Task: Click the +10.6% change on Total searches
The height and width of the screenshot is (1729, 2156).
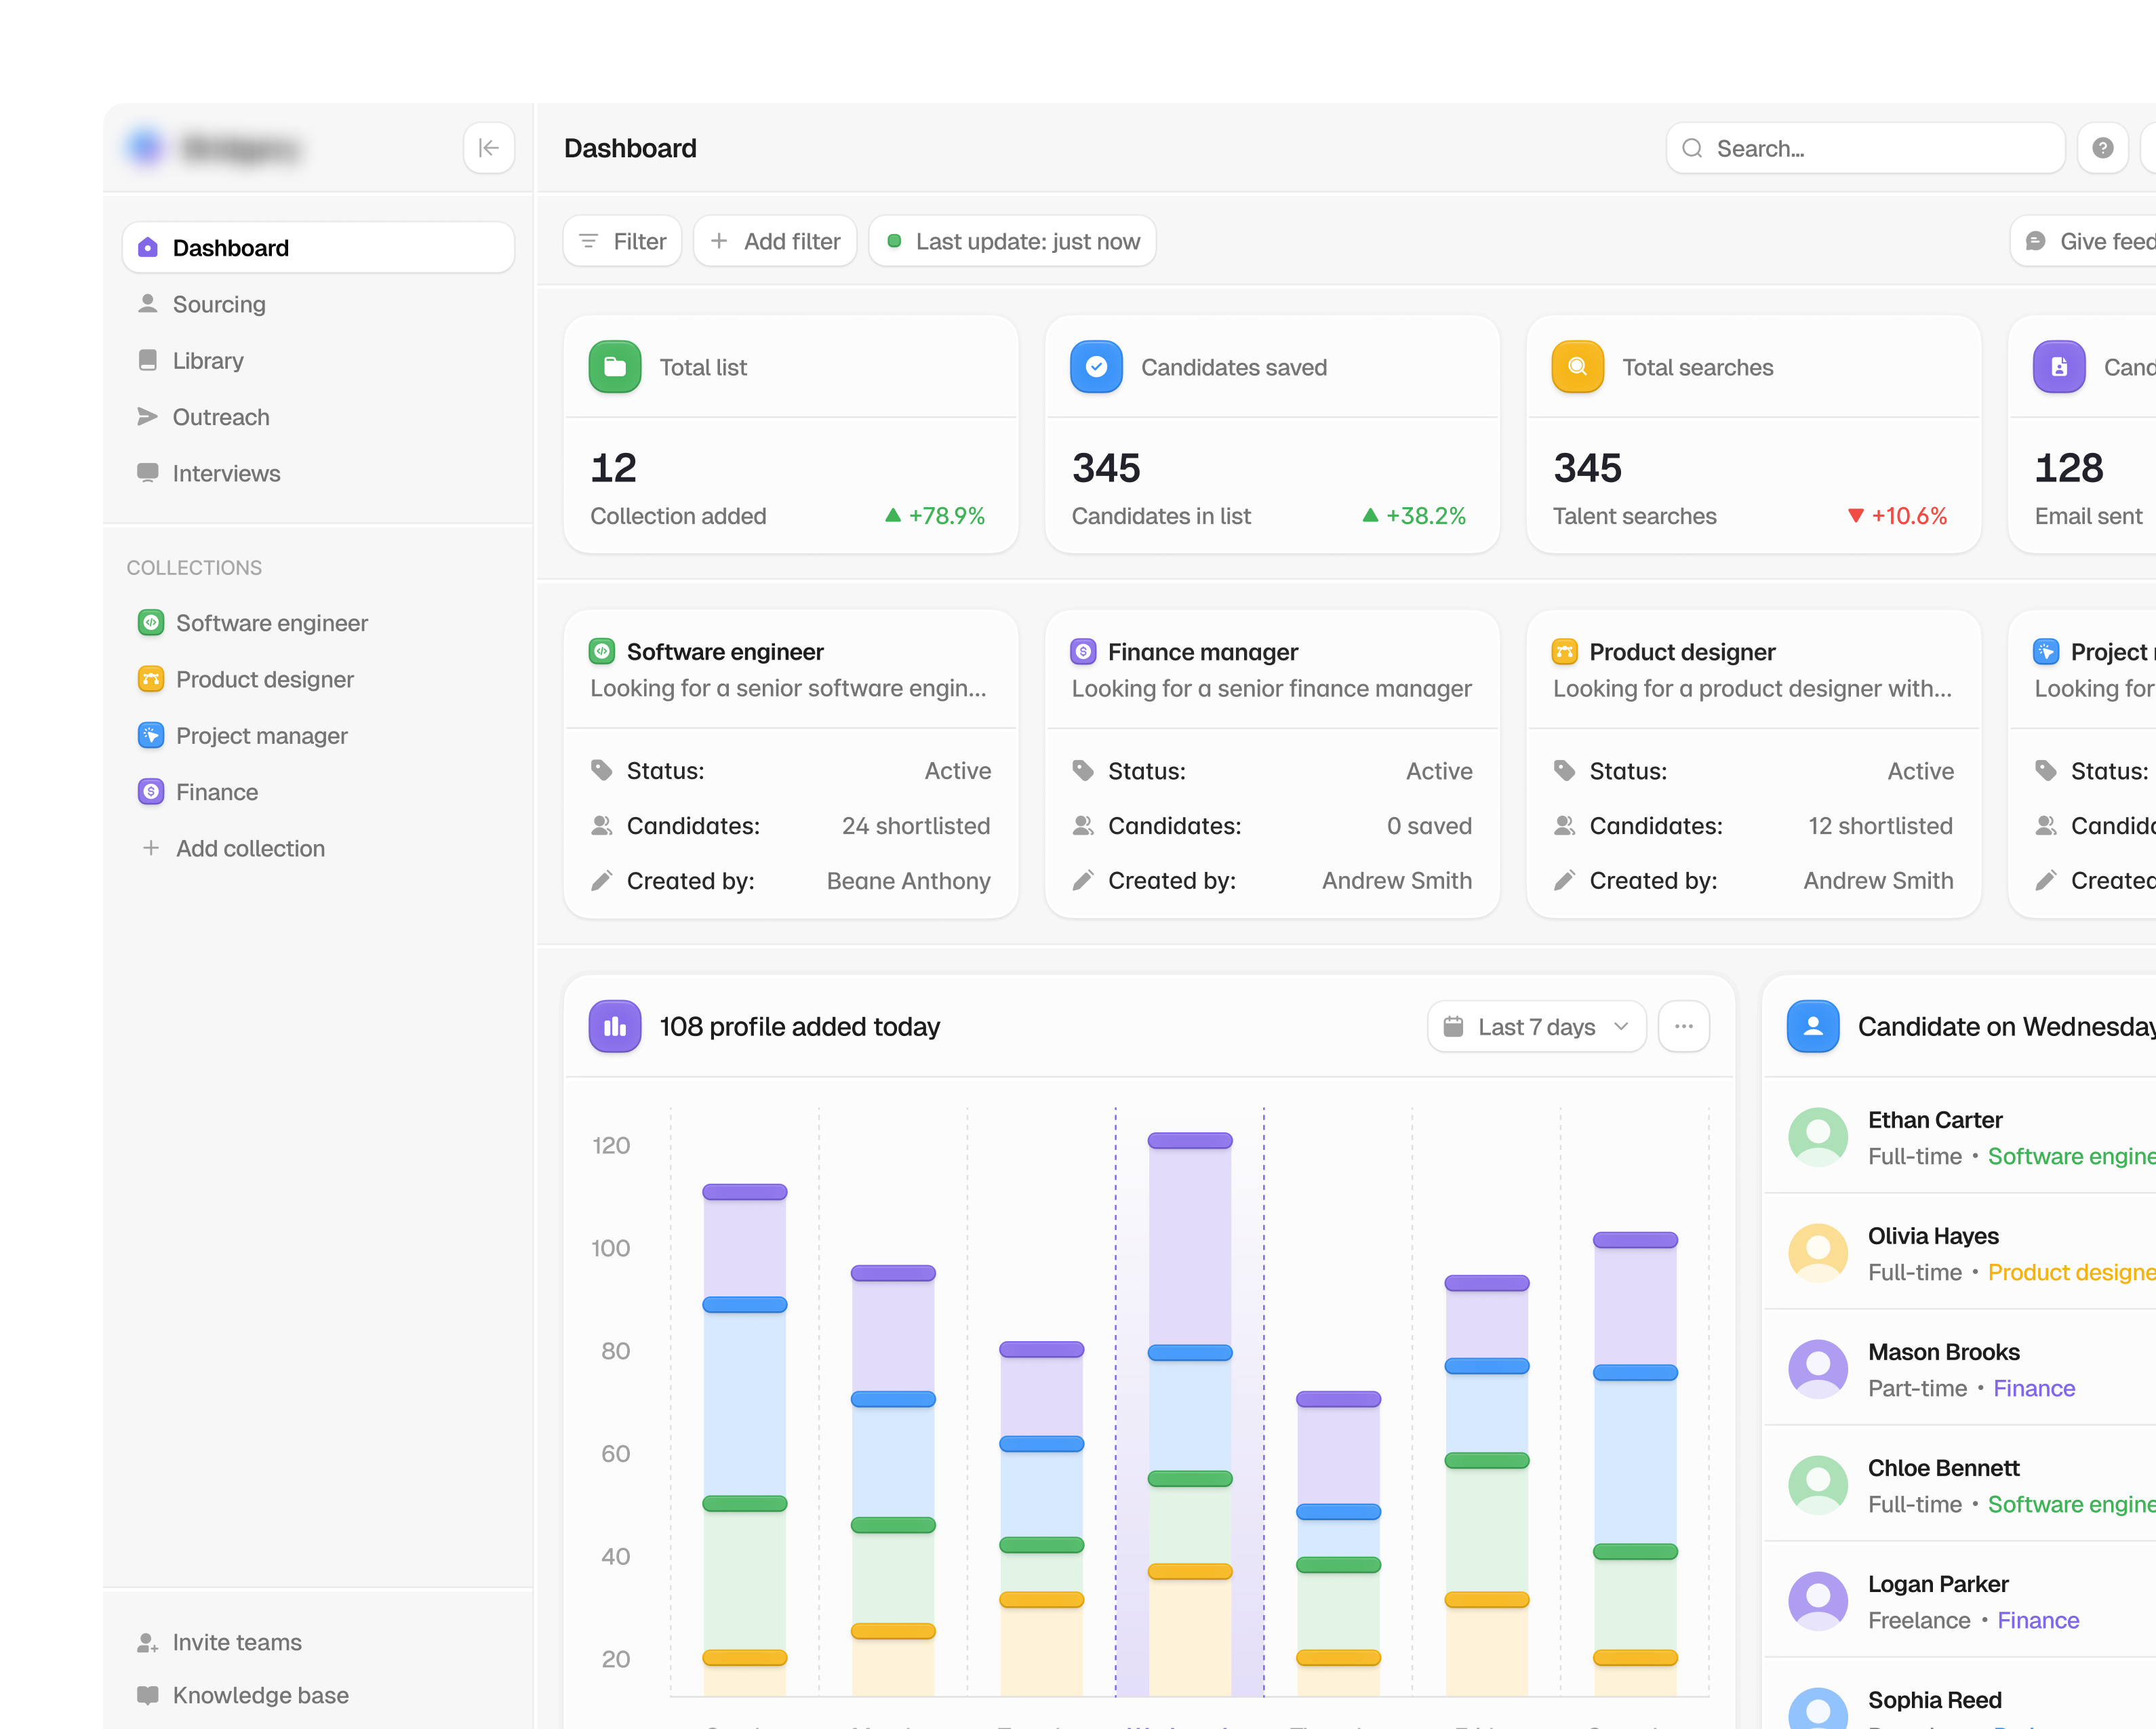Action: tap(1897, 516)
